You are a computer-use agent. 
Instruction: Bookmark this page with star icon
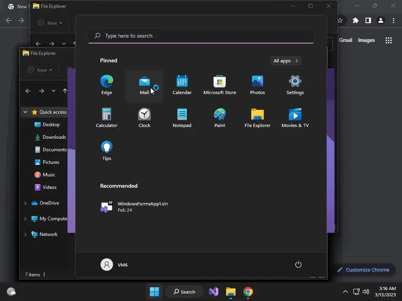click(x=340, y=20)
